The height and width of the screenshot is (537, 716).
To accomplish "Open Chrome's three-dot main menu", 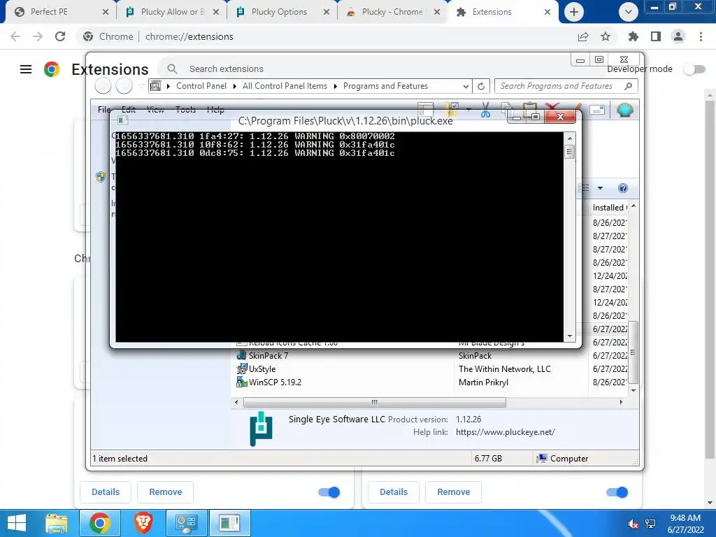I will (701, 36).
